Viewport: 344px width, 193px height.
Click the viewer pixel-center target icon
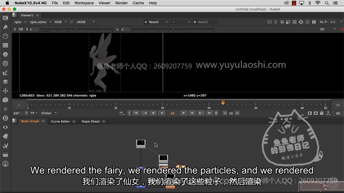click(x=307, y=22)
